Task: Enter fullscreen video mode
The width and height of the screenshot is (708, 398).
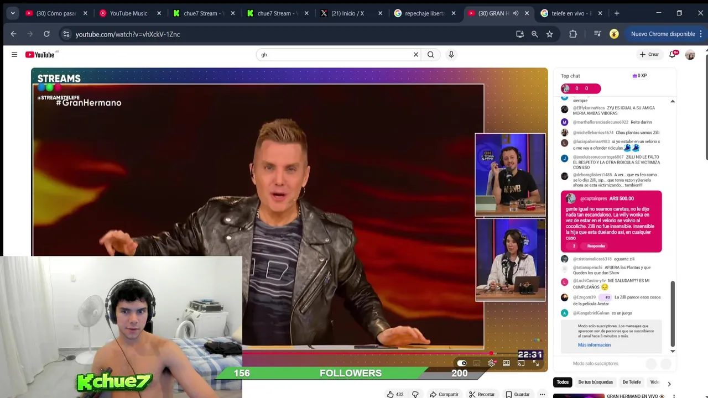Action: (535, 363)
